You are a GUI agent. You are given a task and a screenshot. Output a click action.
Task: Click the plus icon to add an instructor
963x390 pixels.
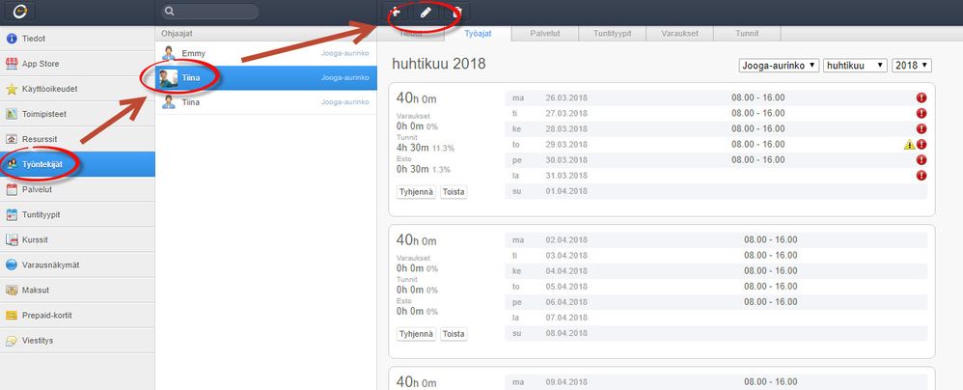click(397, 12)
